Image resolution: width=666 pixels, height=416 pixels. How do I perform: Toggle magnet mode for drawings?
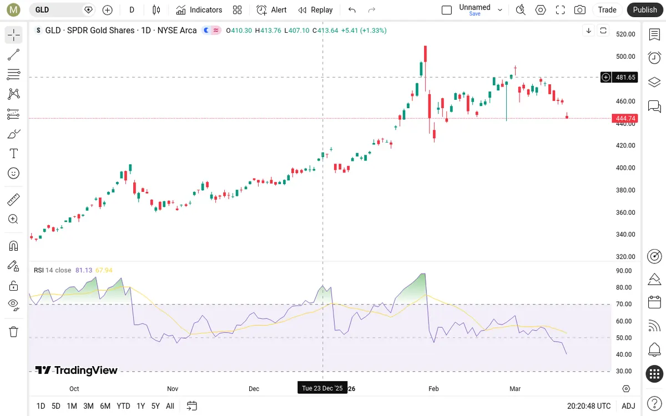(x=14, y=246)
